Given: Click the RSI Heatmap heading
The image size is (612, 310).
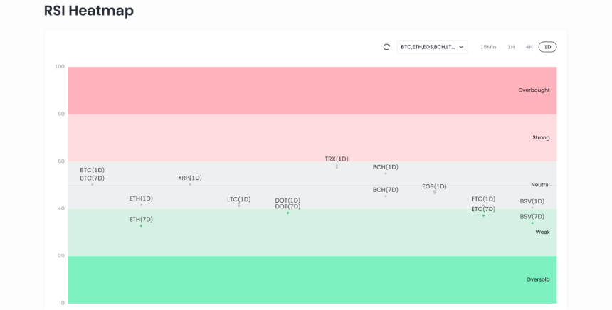Looking at the screenshot, I should pyautogui.click(x=89, y=11).
